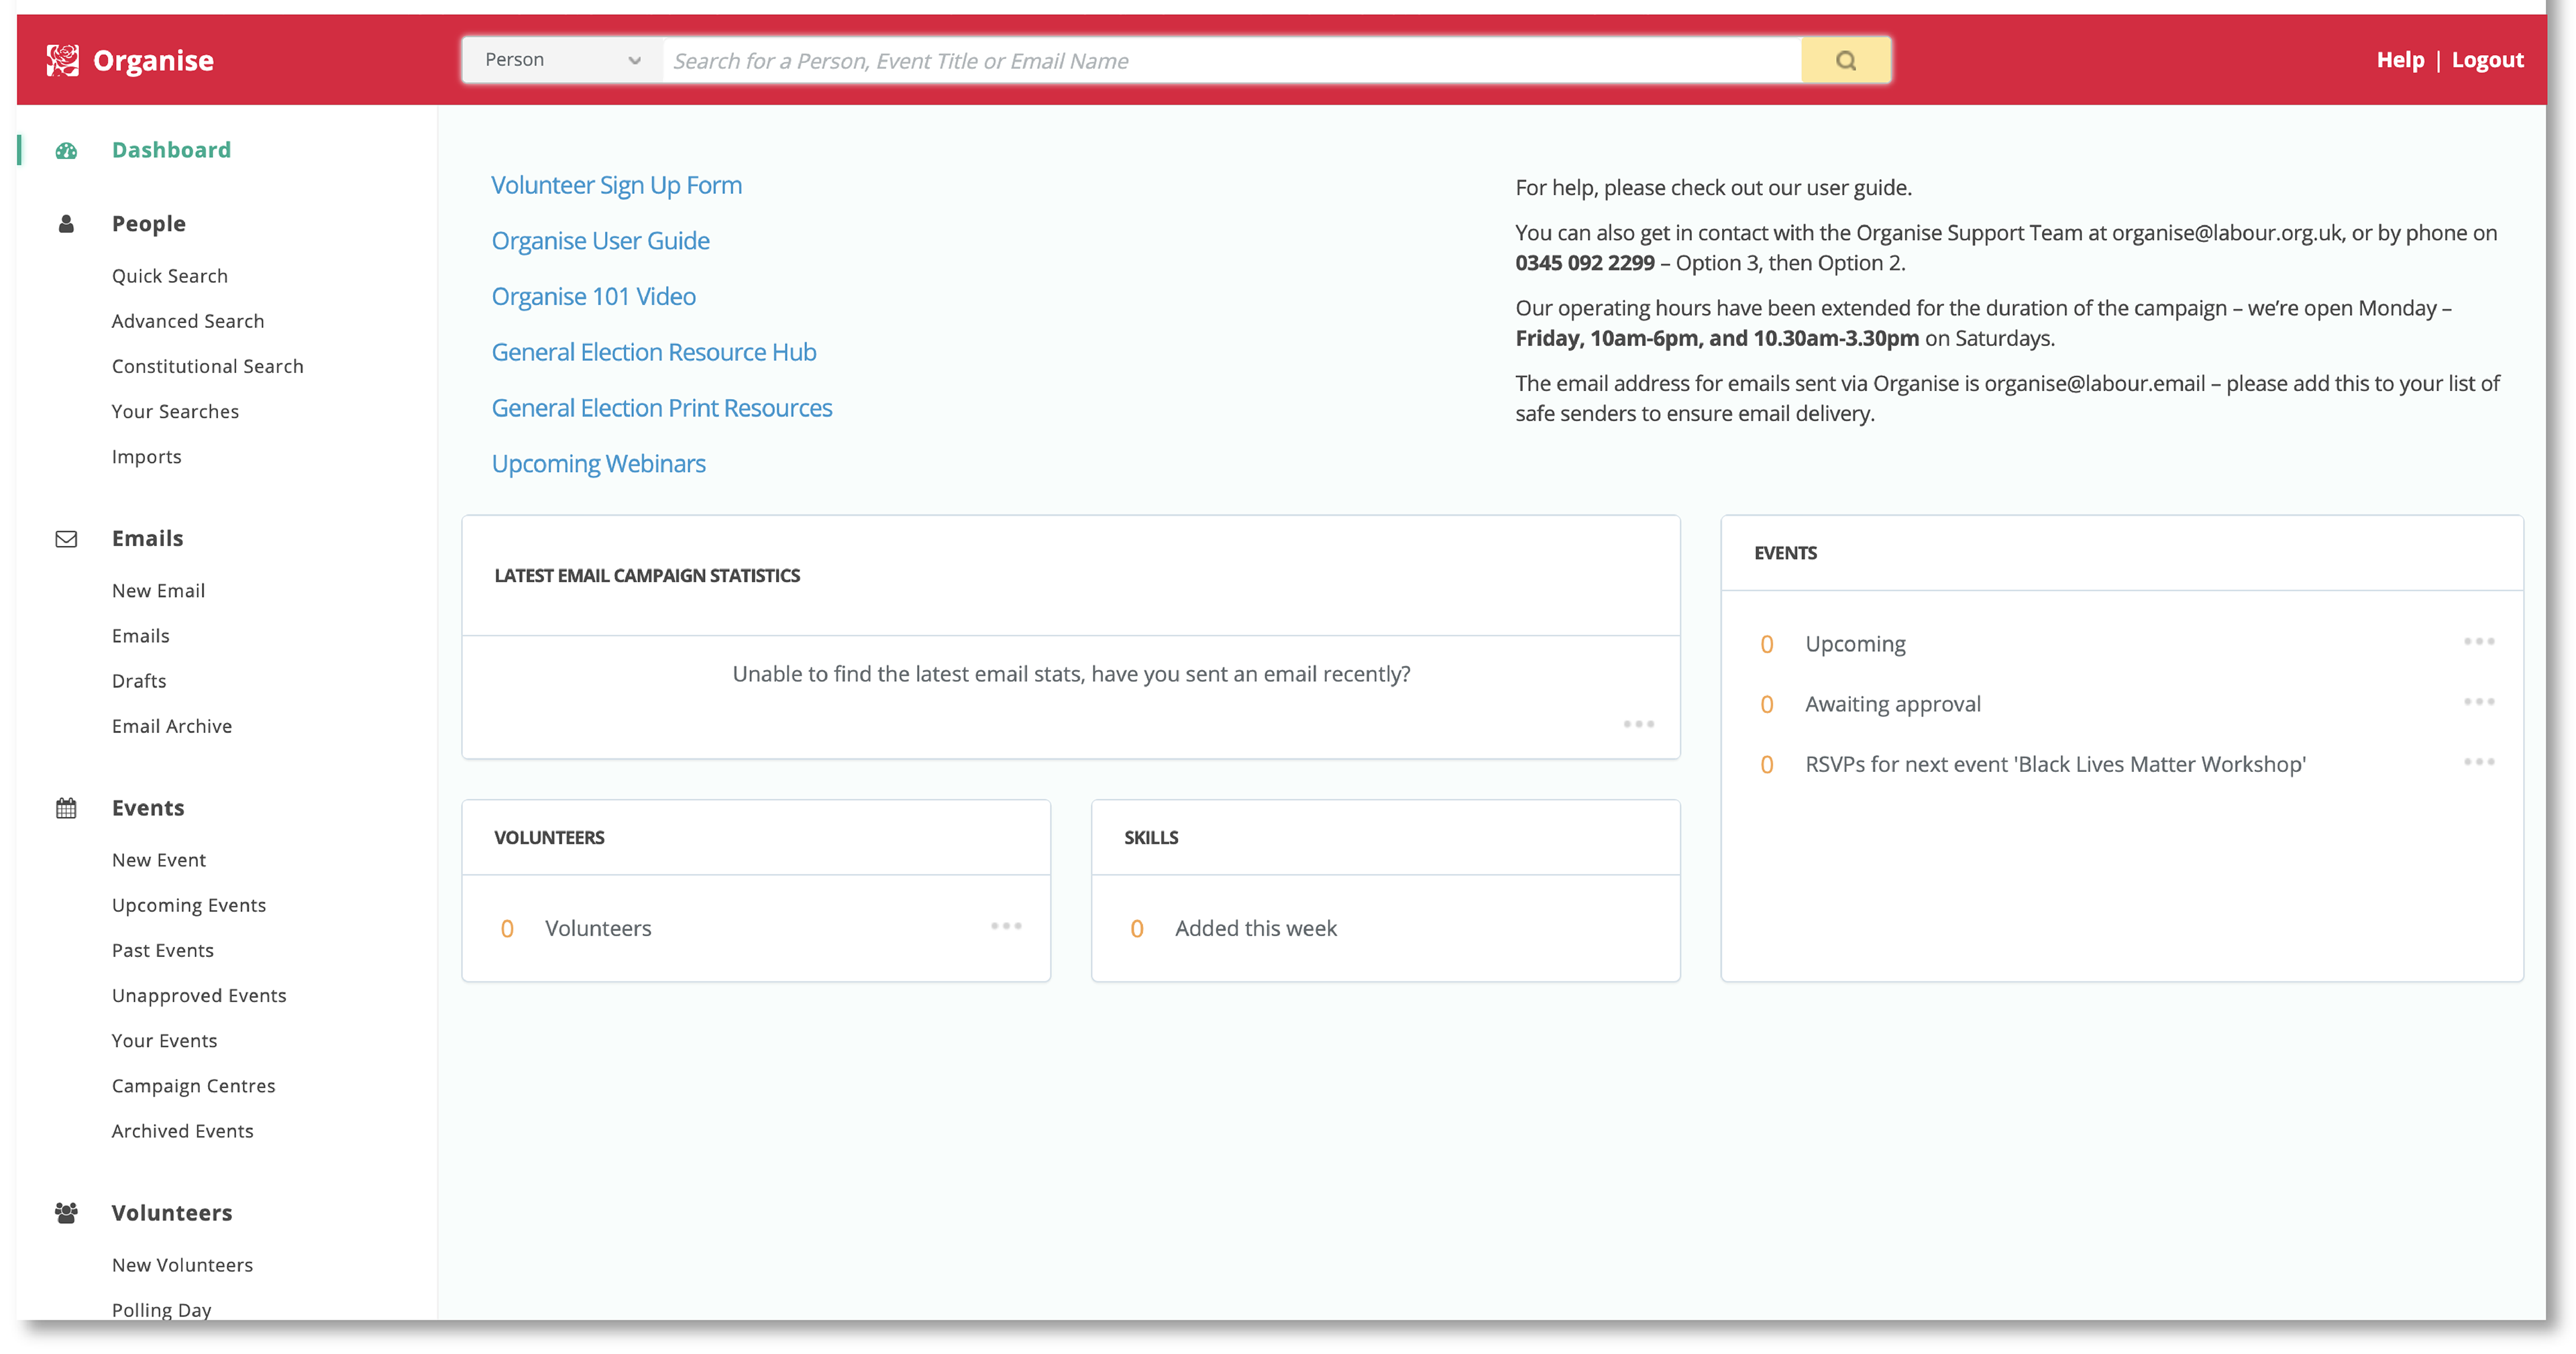Click RSVPs for 'Black Lives Matter Workshop' row
This screenshot has width=2576, height=1354.
click(x=2121, y=764)
